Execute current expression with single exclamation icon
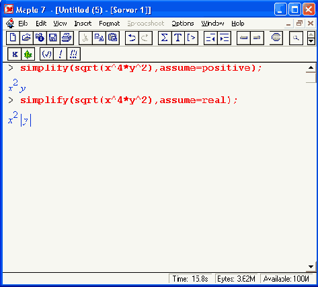318x287 pixels. (x=60, y=54)
